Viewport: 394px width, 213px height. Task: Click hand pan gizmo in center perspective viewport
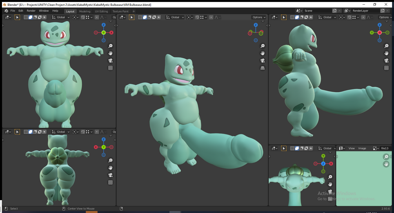pos(263,53)
